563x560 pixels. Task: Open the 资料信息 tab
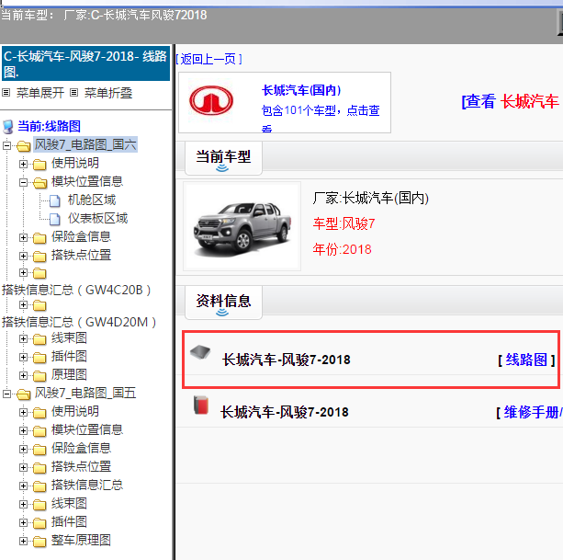(x=223, y=303)
